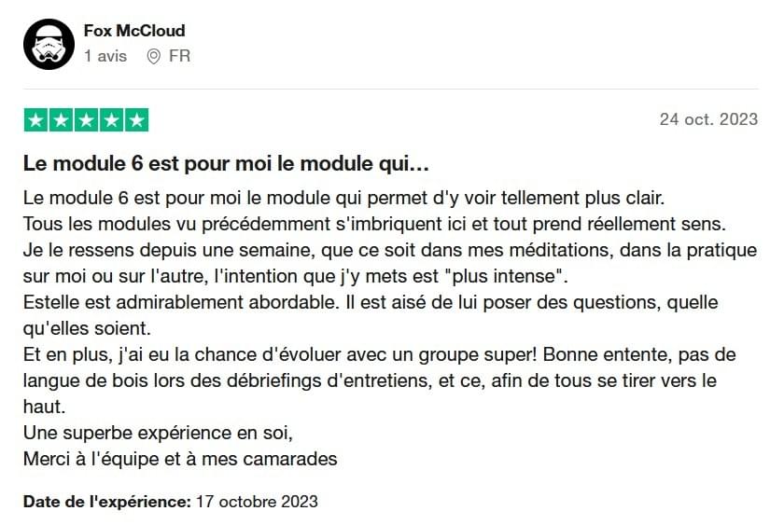Click the third green rating star

coord(87,120)
